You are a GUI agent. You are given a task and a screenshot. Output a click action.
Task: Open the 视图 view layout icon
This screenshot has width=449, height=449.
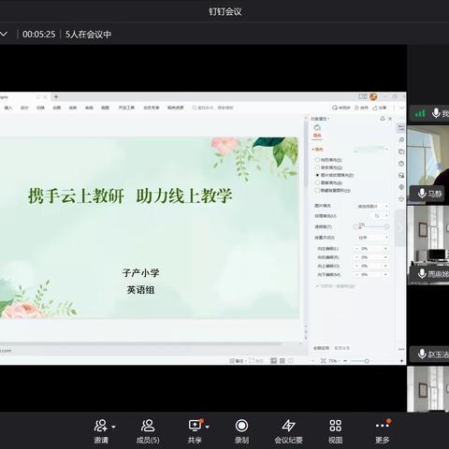(336, 426)
